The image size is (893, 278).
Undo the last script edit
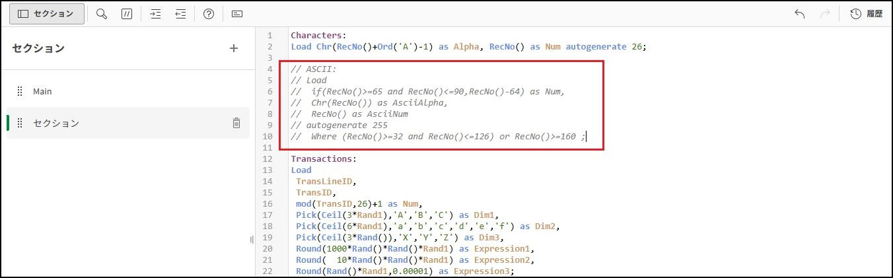click(x=799, y=14)
